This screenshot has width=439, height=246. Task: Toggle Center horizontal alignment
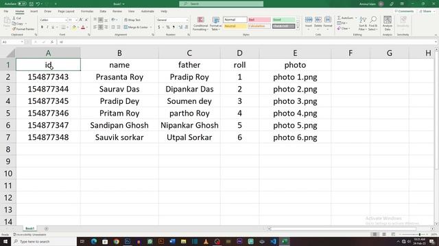click(101, 27)
